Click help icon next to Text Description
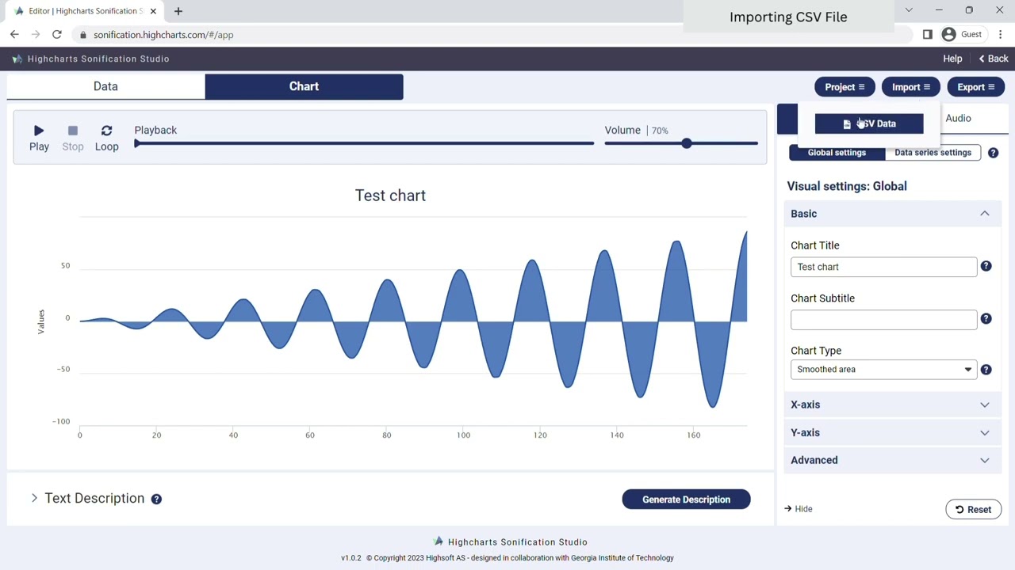The image size is (1015, 570). click(156, 499)
